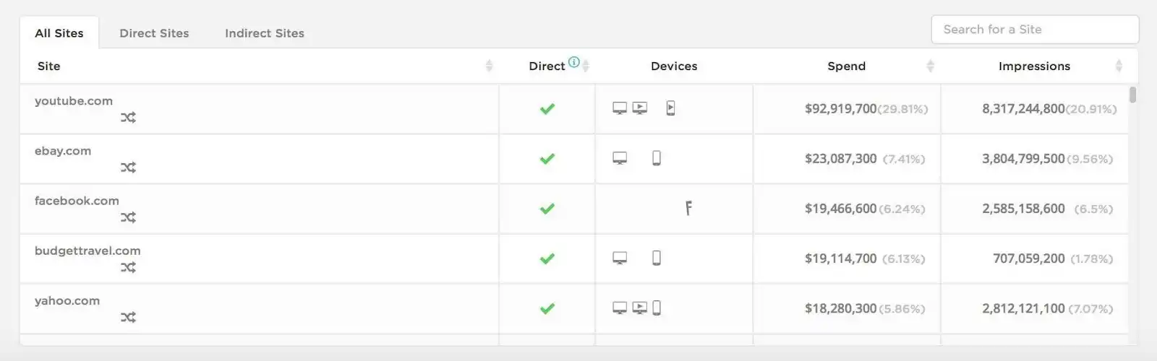Select the All Sites tab
This screenshot has height=361, width=1157.
point(59,33)
